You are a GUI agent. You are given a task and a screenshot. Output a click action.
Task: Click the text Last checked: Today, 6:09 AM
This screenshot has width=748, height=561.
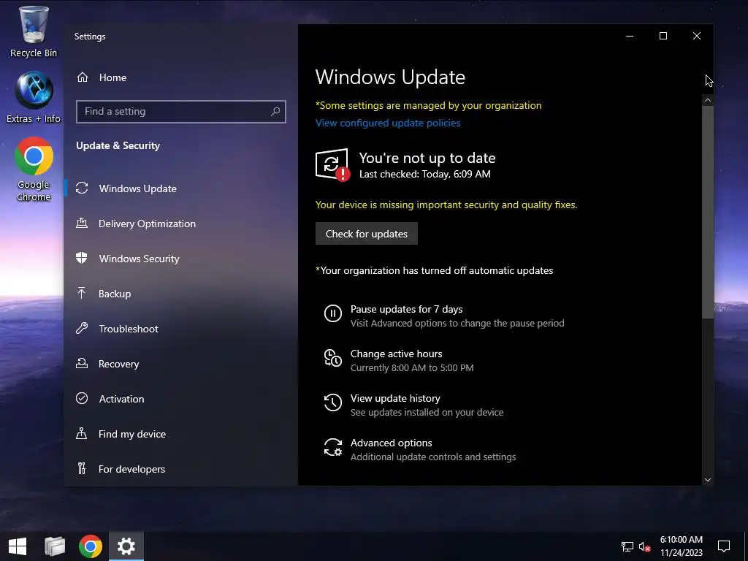pos(424,174)
